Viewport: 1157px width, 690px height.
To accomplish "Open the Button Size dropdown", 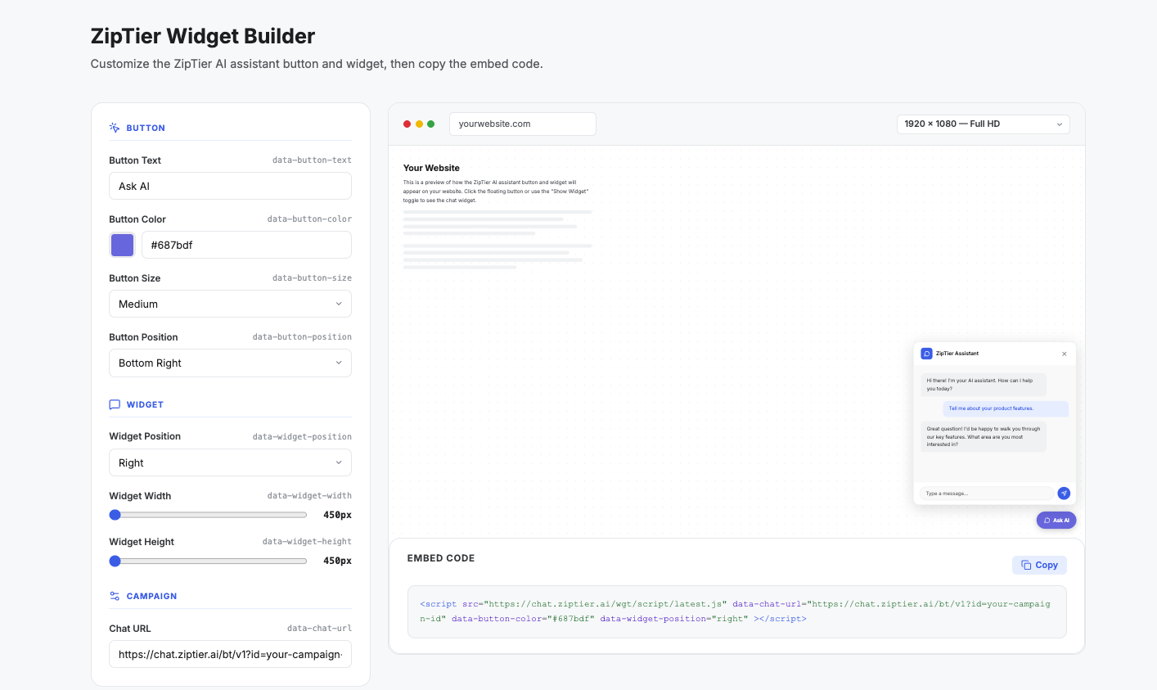I will pos(230,304).
